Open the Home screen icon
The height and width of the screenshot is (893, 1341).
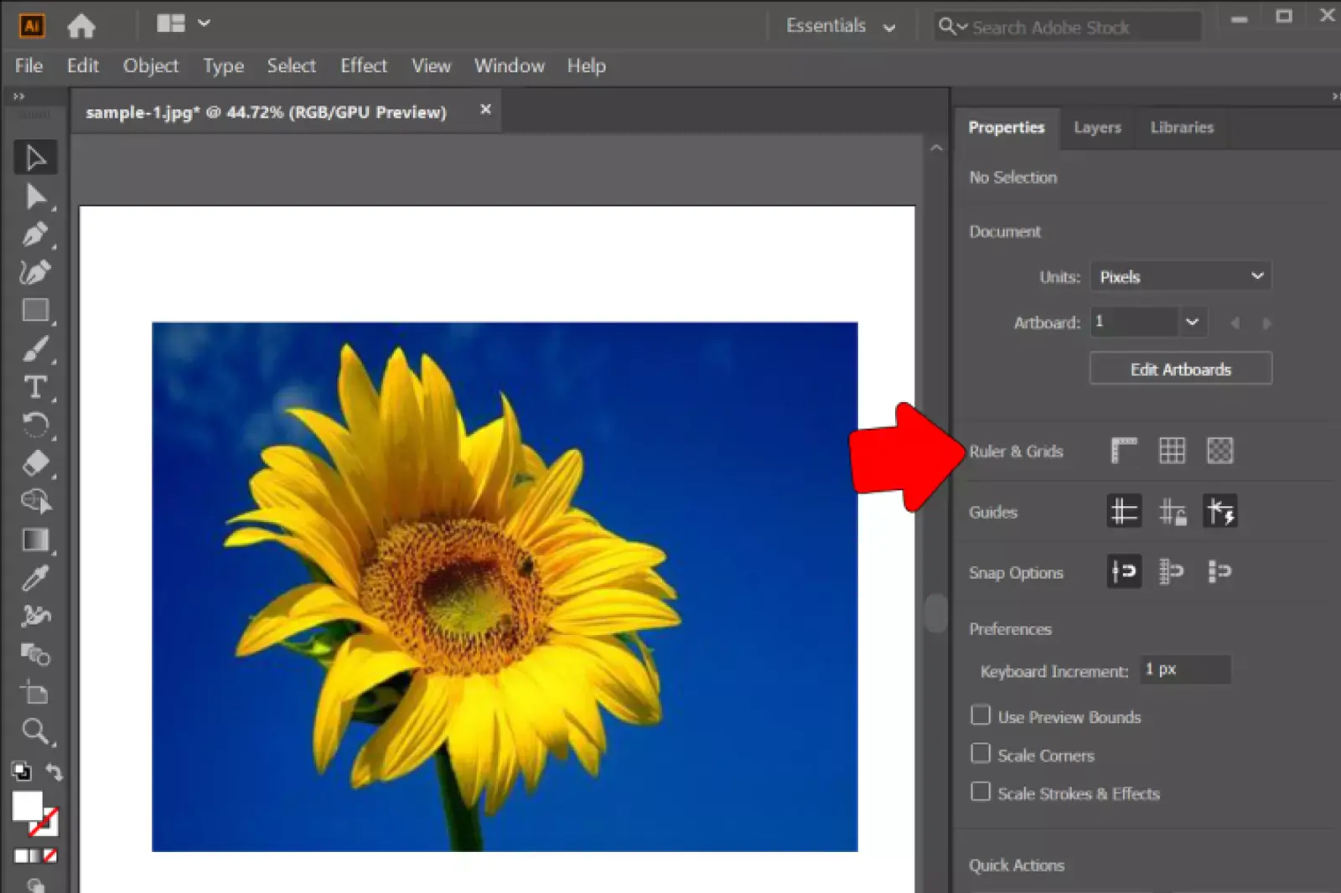click(81, 26)
